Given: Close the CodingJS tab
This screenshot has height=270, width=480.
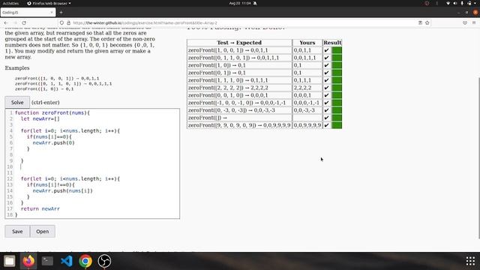Looking at the screenshot, I should pyautogui.click(x=52, y=12).
